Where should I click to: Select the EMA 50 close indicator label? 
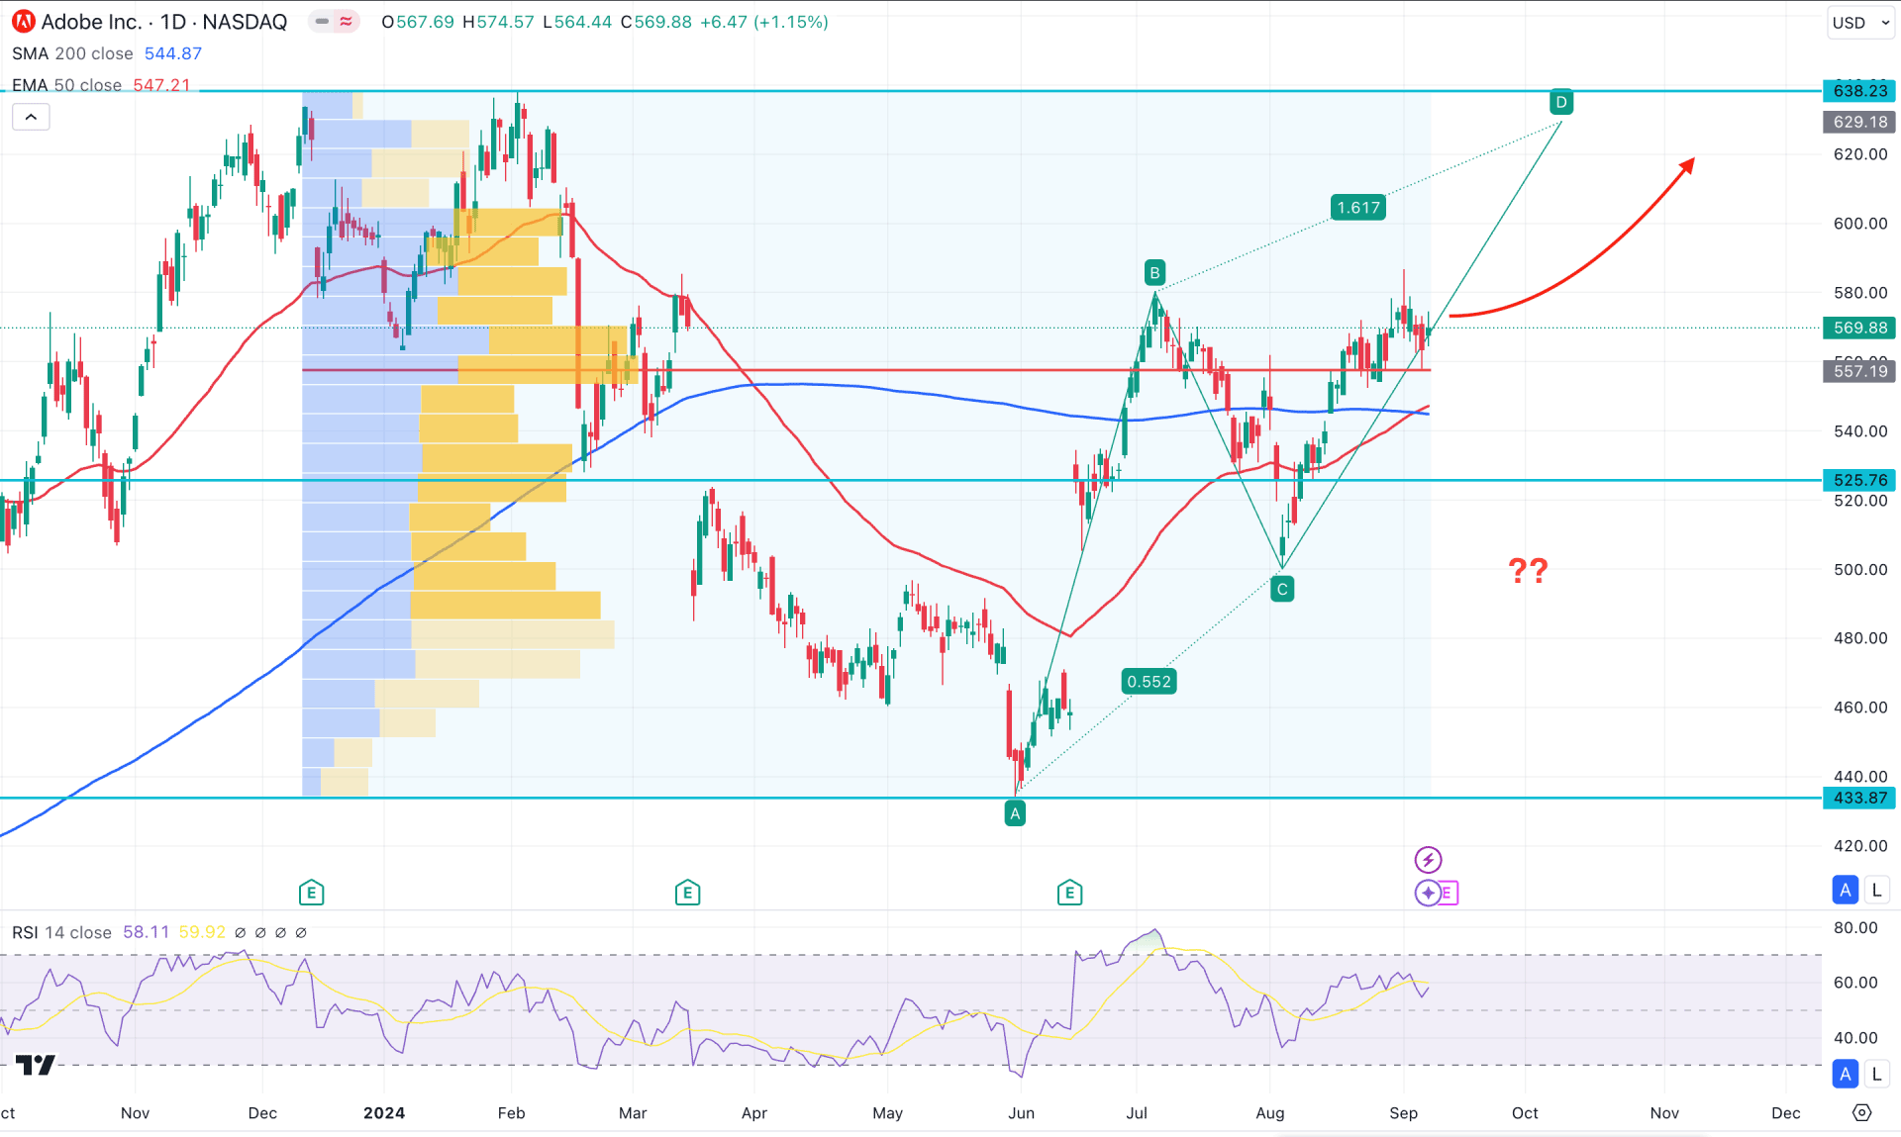pyautogui.click(x=66, y=85)
